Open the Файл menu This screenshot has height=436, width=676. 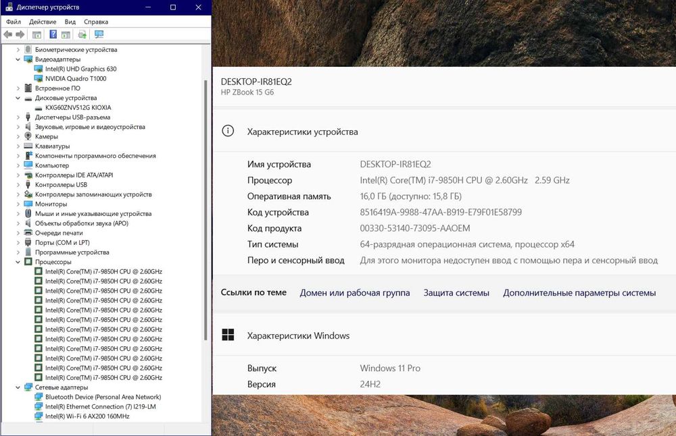pyautogui.click(x=14, y=22)
